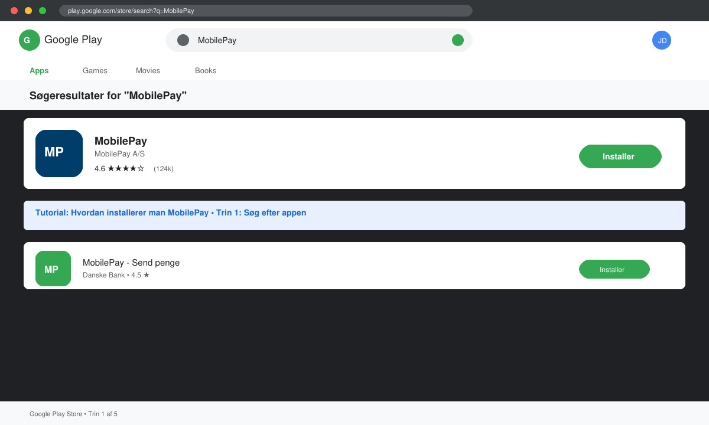Click the footer text Trin 1 af 5
This screenshot has height=425, width=709.
pyautogui.click(x=103, y=414)
